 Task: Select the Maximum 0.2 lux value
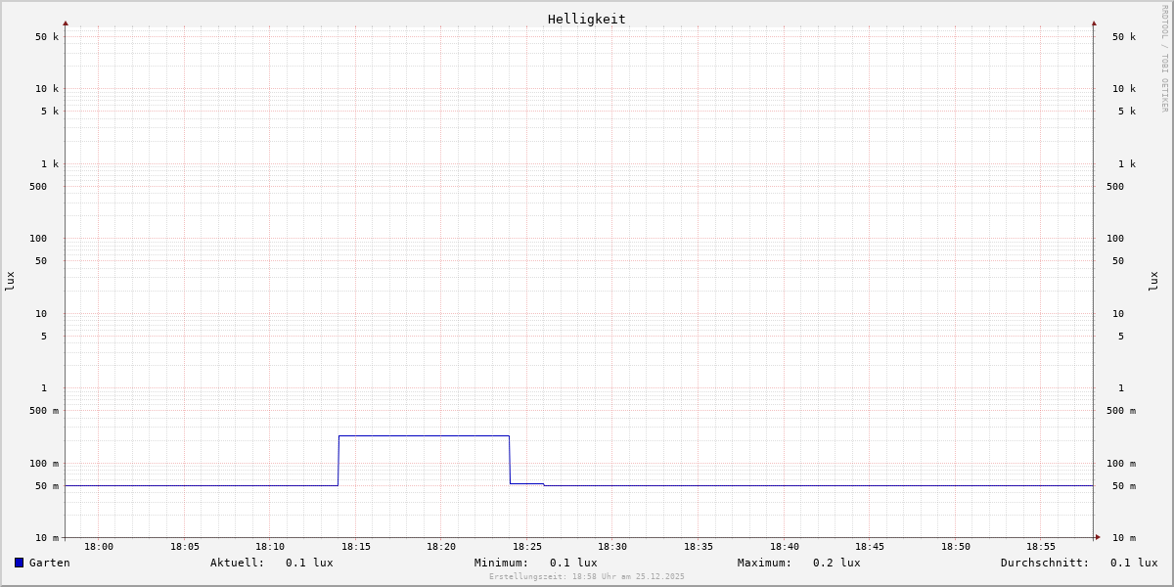836,563
